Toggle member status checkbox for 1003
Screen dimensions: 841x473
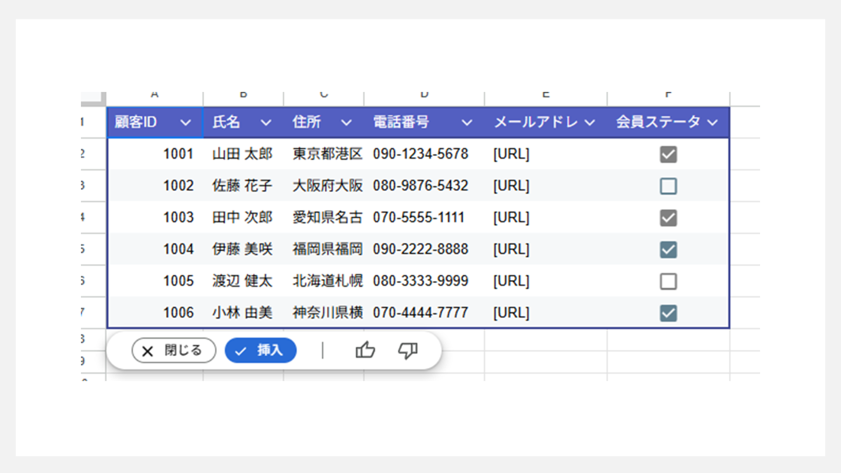(x=668, y=218)
